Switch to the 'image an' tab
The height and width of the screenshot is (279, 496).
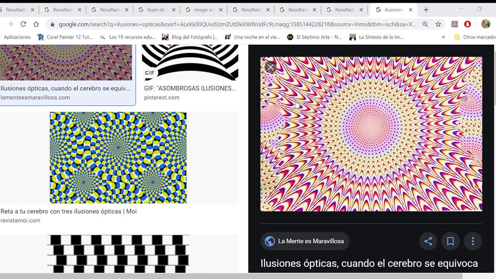203,10
